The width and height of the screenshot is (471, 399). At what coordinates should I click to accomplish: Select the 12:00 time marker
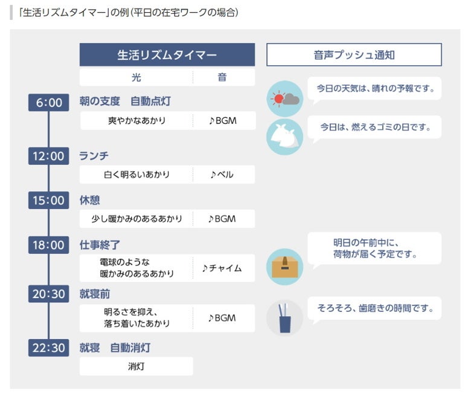point(49,156)
